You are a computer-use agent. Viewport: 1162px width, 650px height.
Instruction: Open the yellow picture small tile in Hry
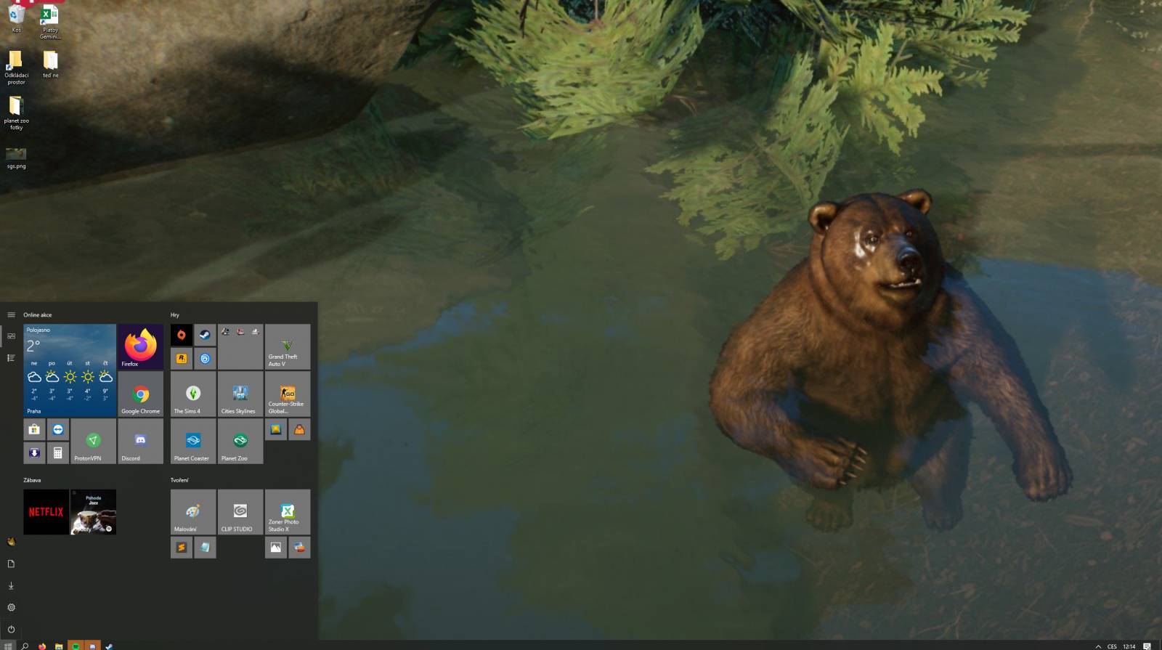(x=276, y=429)
